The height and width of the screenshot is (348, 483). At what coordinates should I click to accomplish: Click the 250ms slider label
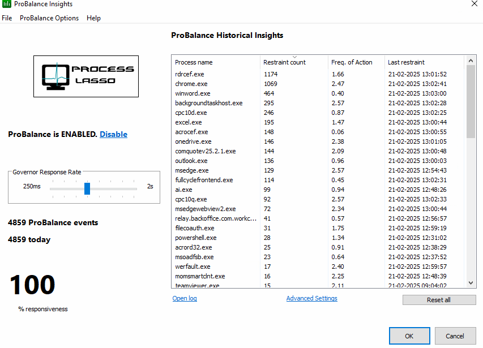[x=32, y=186]
